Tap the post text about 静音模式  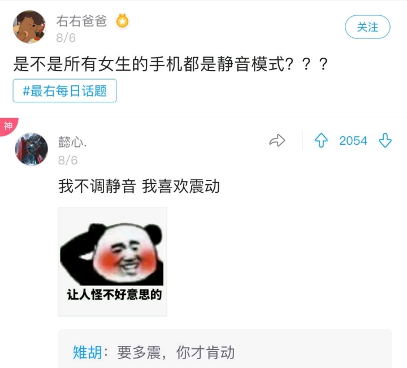coord(171,64)
